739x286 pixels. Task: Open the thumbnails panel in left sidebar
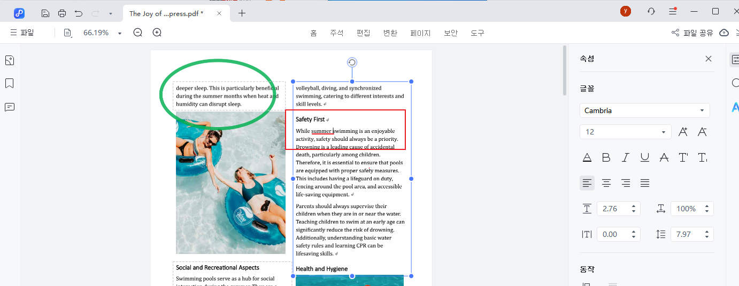[9, 60]
